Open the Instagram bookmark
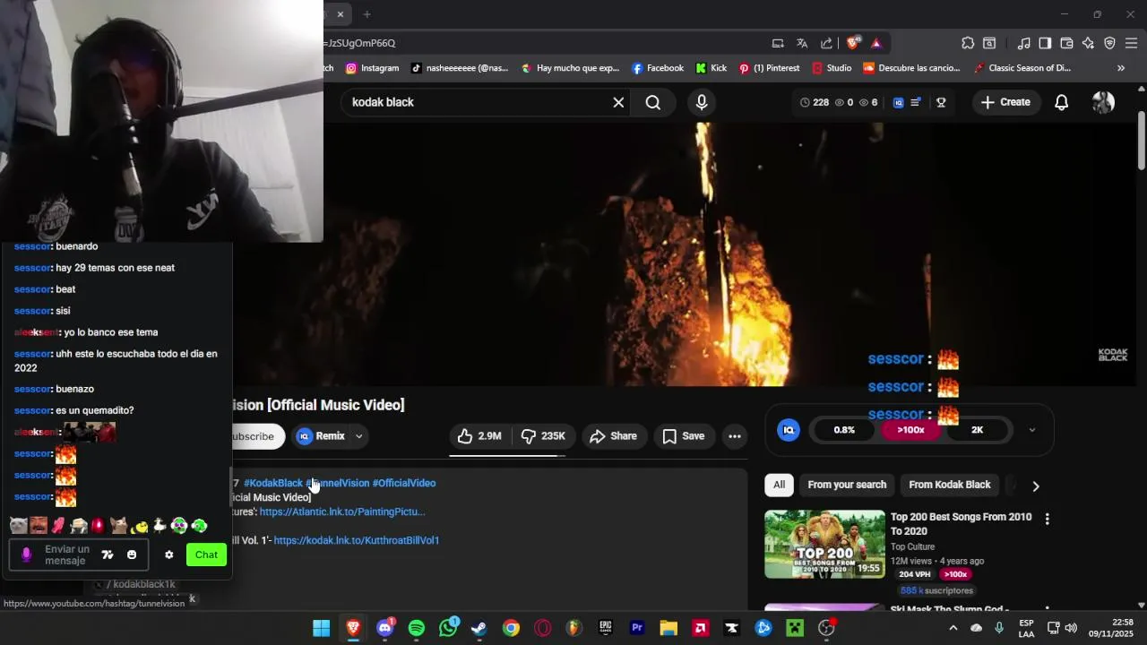 372,68
